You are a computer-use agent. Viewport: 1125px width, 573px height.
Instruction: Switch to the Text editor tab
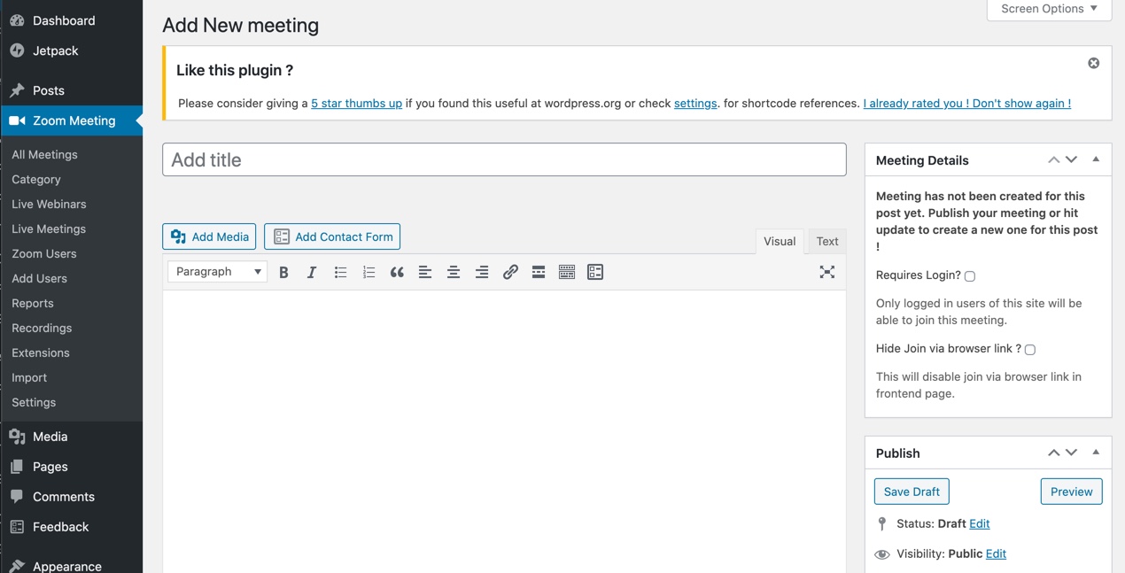[827, 241]
